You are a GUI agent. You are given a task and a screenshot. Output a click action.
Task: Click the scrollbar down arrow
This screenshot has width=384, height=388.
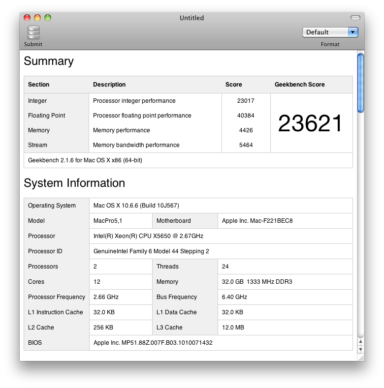361,350
